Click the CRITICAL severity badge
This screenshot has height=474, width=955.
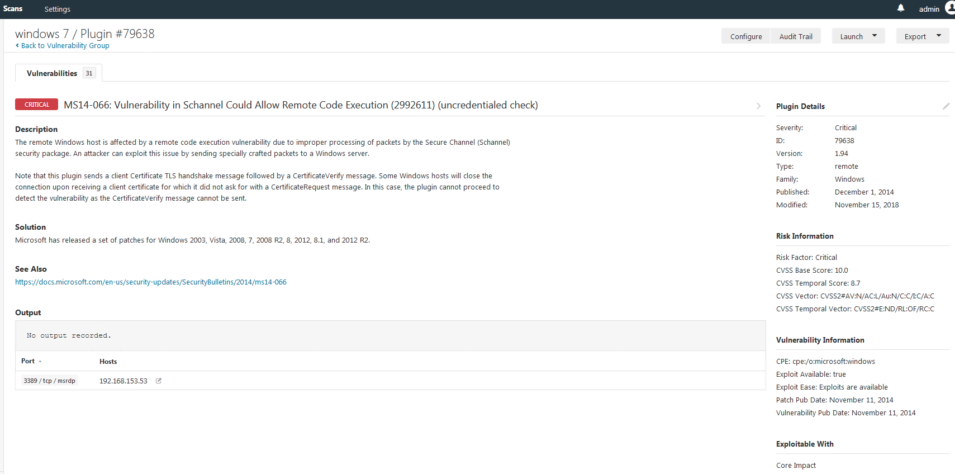[x=36, y=105]
